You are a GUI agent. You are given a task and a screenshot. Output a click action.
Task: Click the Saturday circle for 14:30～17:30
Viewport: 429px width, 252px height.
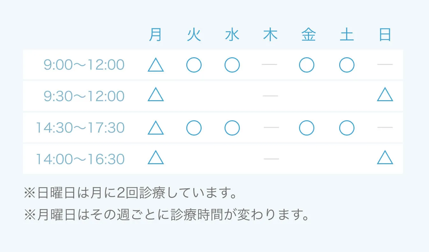coord(347,128)
